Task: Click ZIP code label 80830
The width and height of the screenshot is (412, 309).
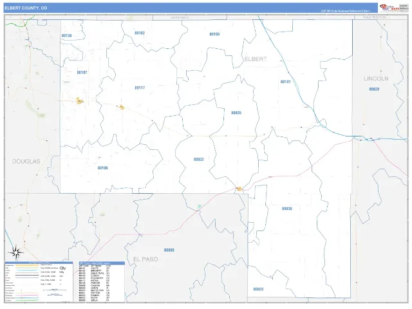Action: [x=286, y=209]
